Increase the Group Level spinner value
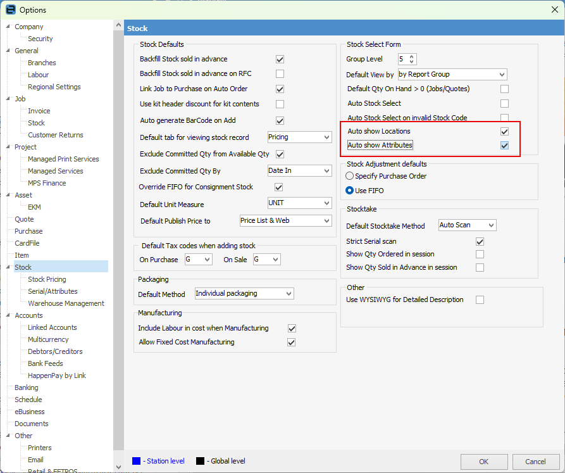Viewport: 565px width, 473px height. 412,56
